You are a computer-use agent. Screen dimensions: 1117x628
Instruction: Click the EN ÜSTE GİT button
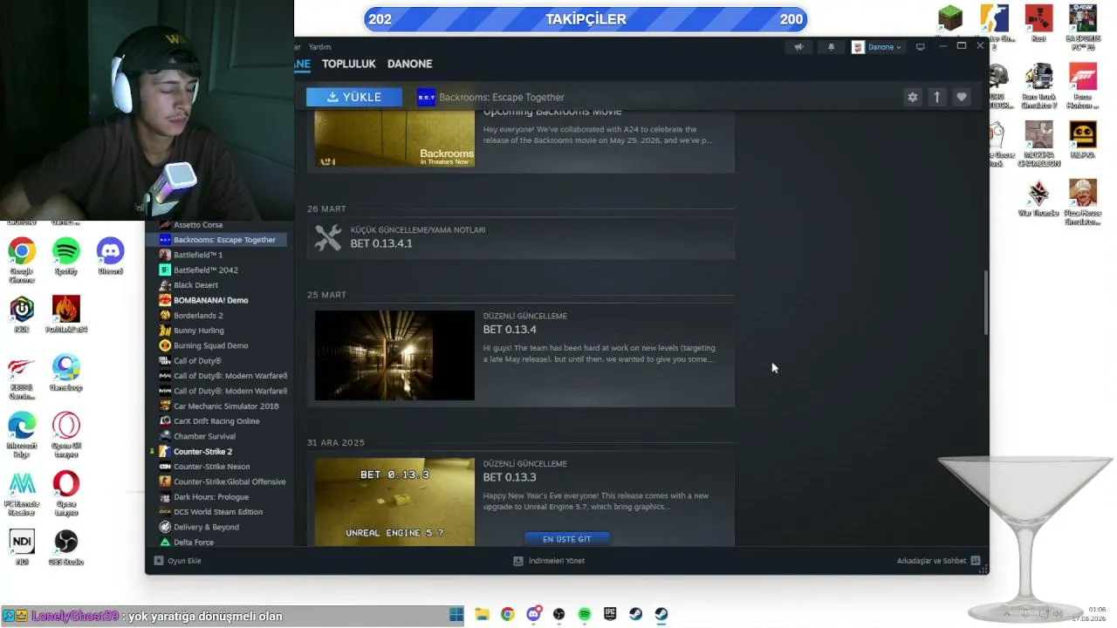566,539
